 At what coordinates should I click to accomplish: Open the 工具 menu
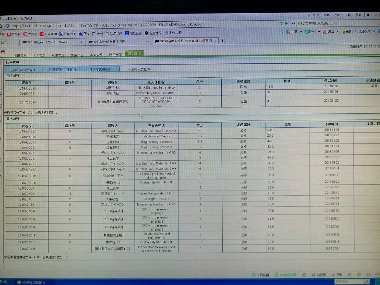[347, 15]
